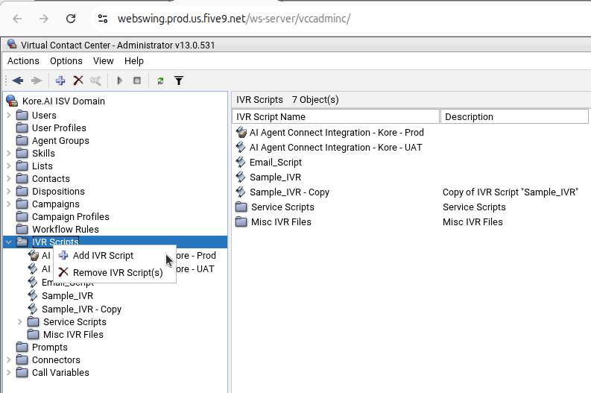The height and width of the screenshot is (393, 591).
Task: Click the Kore - Prod script icon in list
Action: point(241,133)
